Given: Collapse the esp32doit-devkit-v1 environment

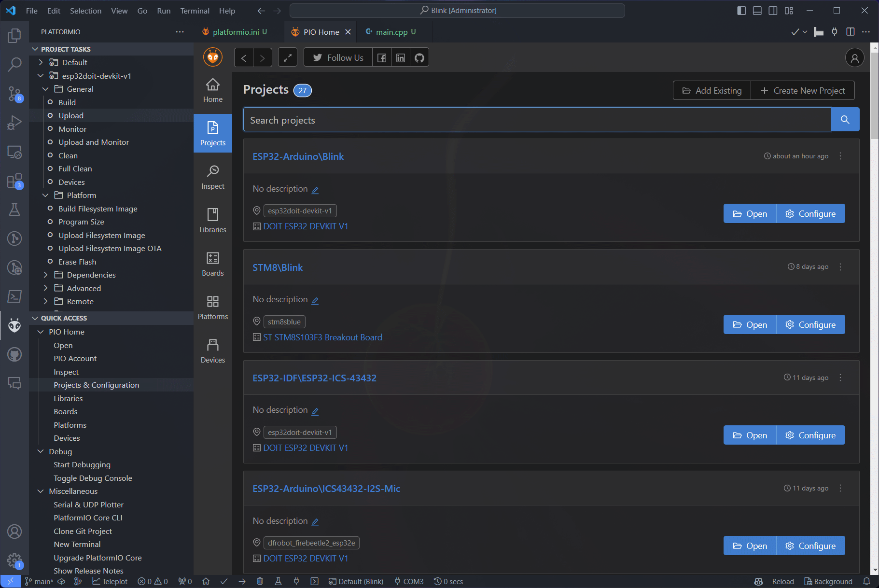Looking at the screenshot, I should point(41,76).
